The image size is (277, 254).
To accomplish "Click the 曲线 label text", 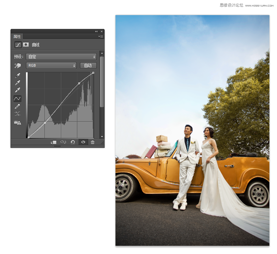I will 36,45.
